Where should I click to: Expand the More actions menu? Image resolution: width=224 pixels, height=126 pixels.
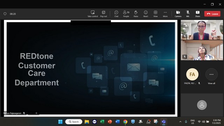pyautogui.click(x=165, y=14)
